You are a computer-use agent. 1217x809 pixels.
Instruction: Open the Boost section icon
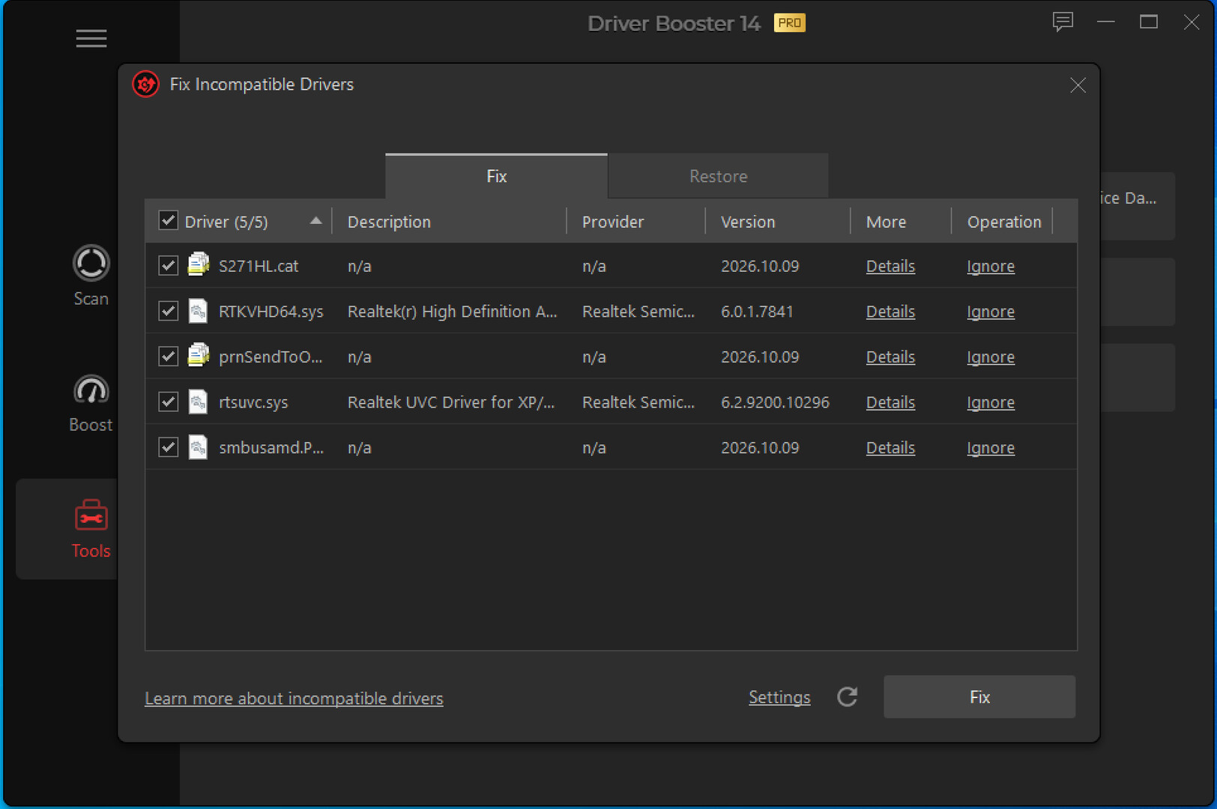91,390
